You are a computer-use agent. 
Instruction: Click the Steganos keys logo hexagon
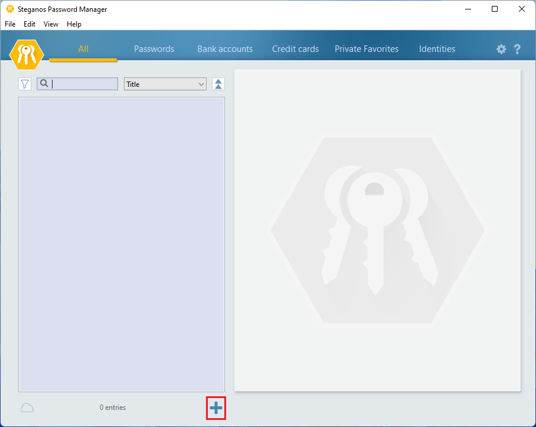(27, 54)
